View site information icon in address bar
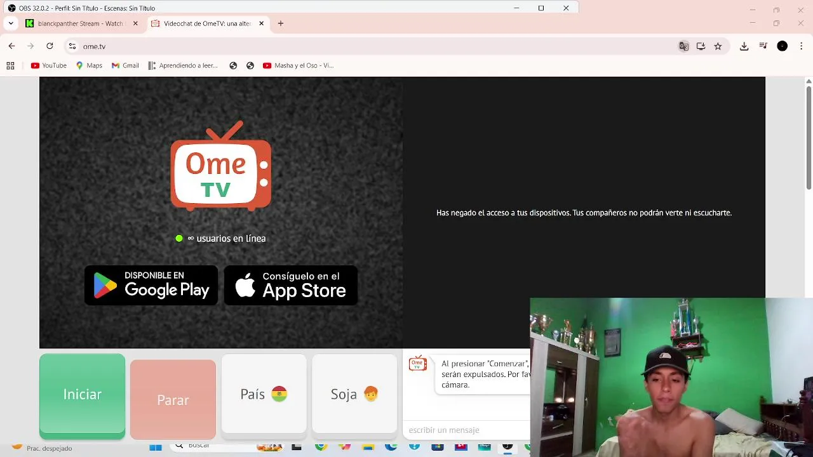The width and height of the screenshot is (813, 457). pos(72,46)
